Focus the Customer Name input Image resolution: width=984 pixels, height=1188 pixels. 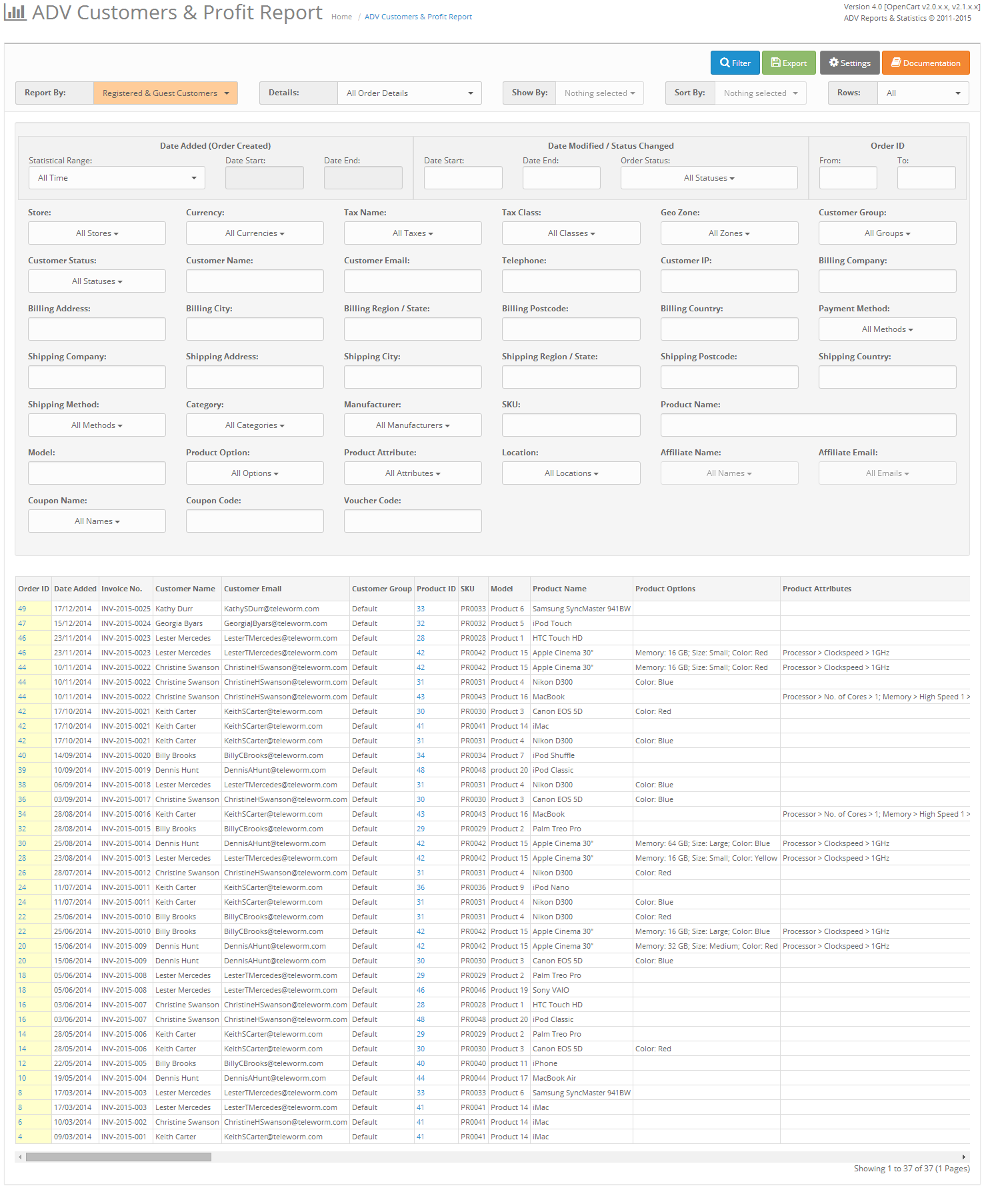pyautogui.click(x=255, y=281)
